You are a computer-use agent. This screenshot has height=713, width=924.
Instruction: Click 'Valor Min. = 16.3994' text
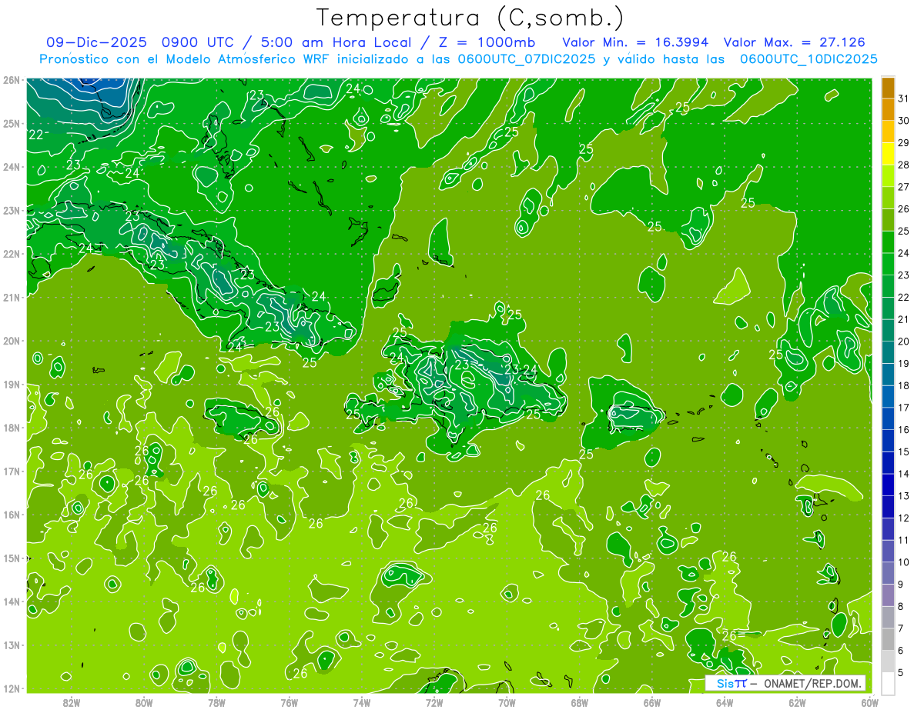pyautogui.click(x=636, y=42)
